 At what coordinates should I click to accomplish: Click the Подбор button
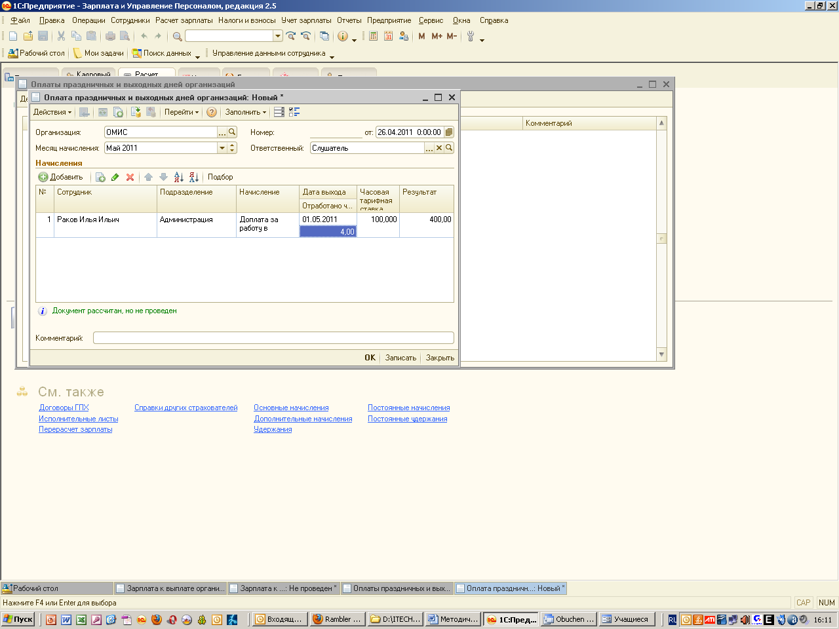click(220, 177)
